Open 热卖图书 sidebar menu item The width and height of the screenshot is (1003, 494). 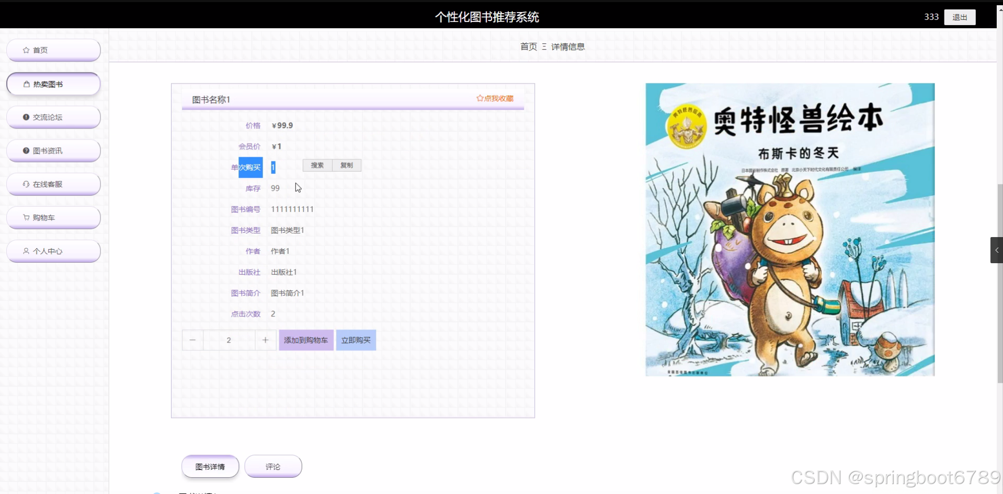pyautogui.click(x=53, y=84)
